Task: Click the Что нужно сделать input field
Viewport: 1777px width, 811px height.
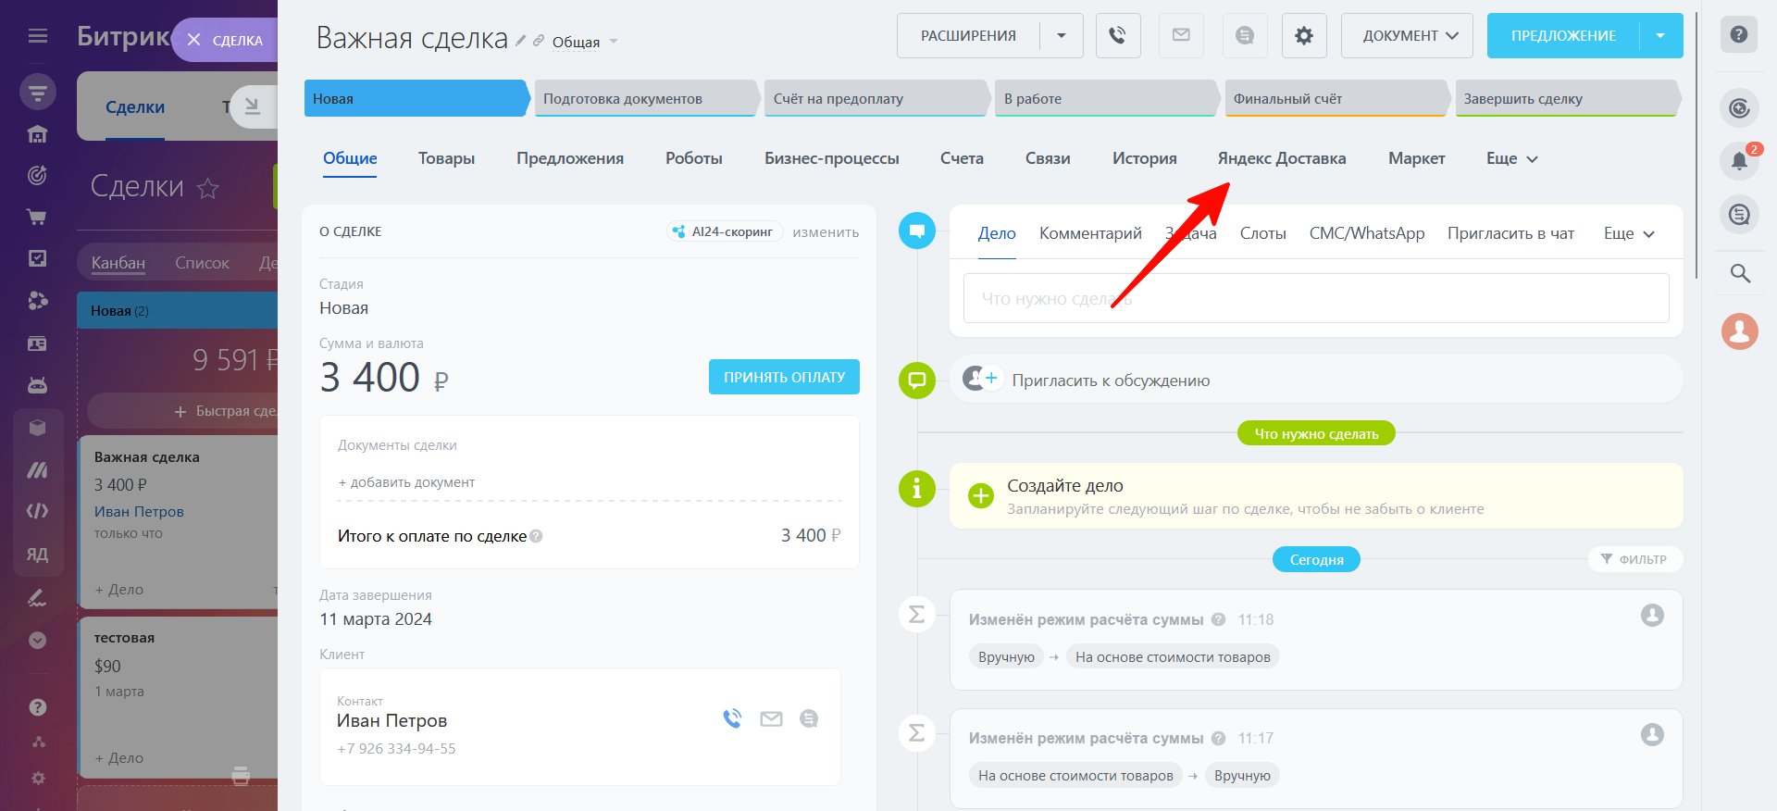Action: 1315,298
